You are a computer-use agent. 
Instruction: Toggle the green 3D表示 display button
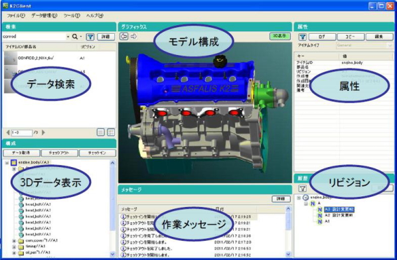click(279, 36)
